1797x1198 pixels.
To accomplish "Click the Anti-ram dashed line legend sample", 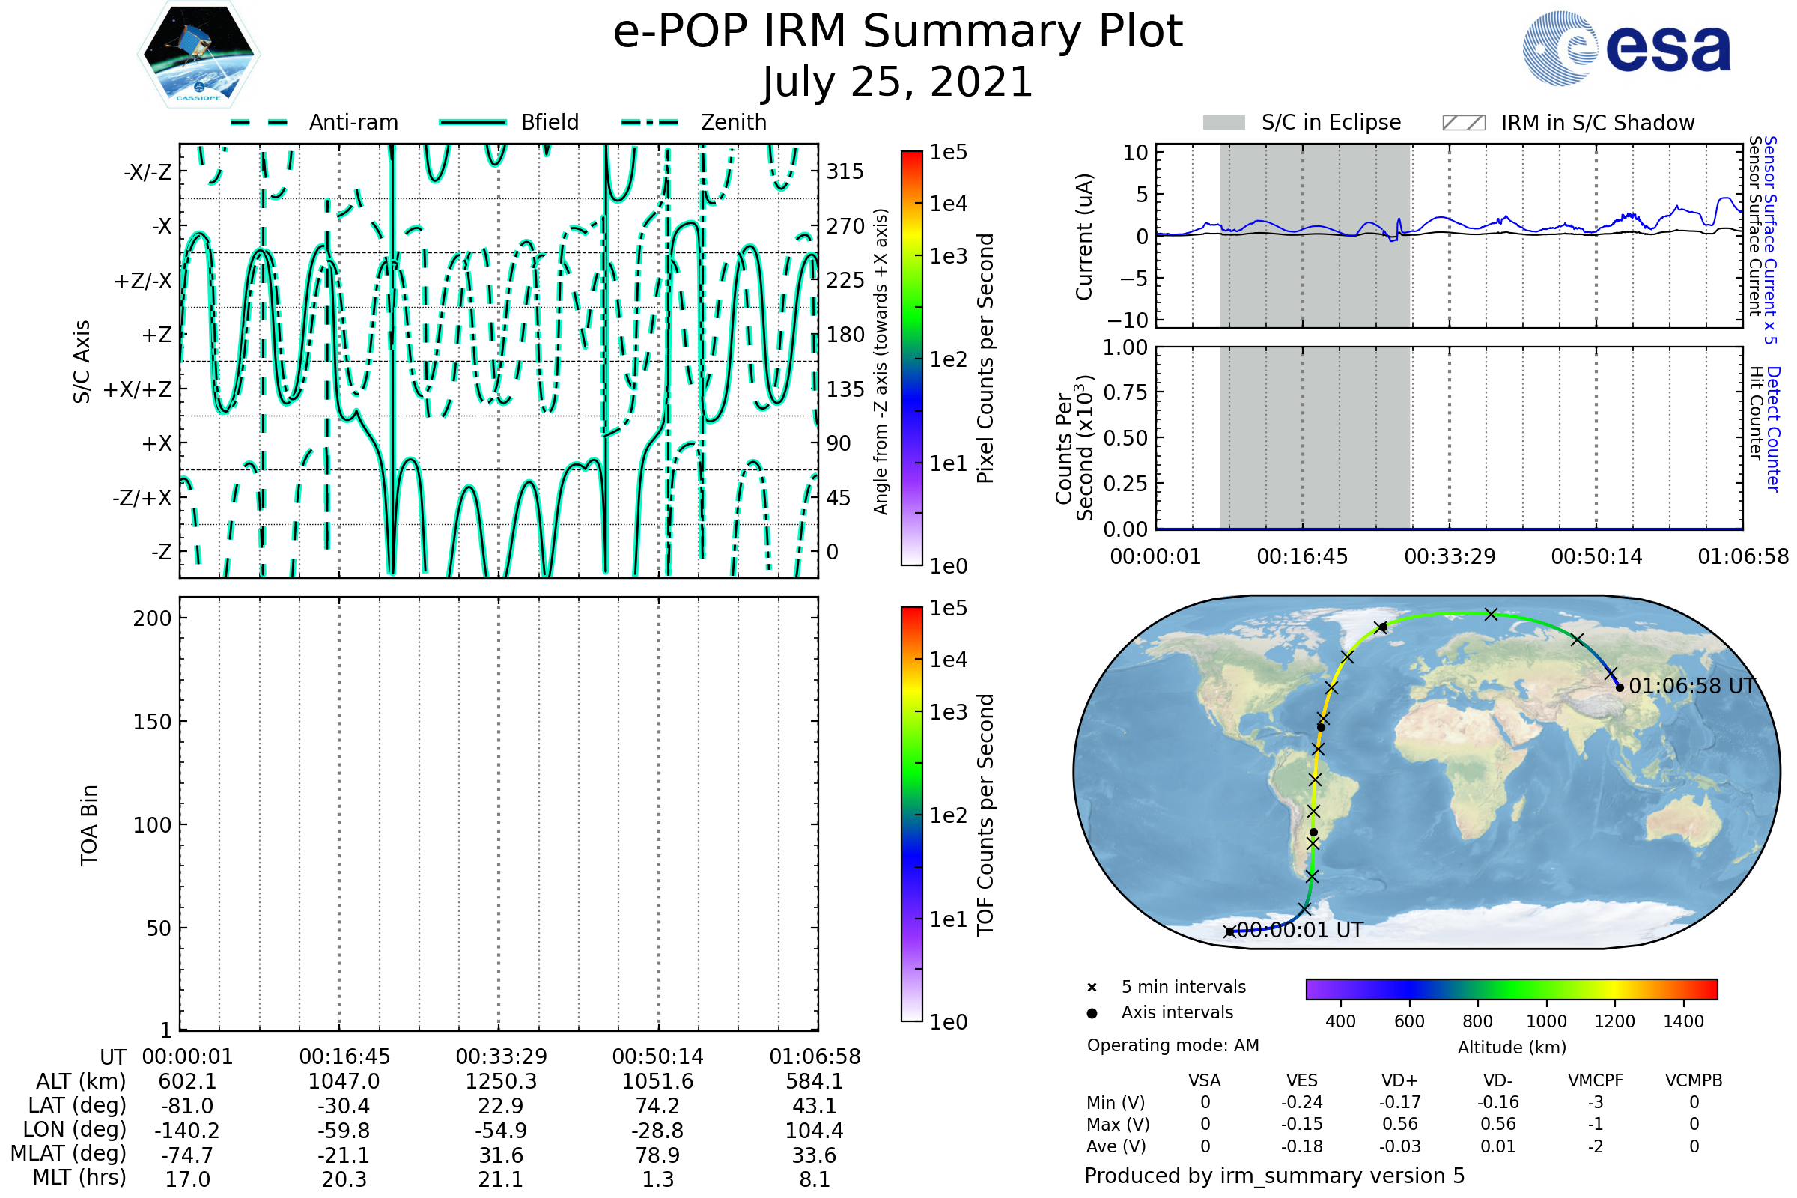I will click(259, 122).
